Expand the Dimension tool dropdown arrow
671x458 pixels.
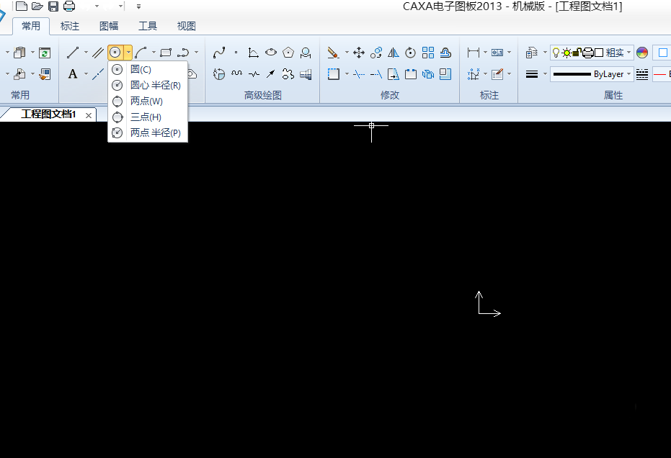pos(485,53)
